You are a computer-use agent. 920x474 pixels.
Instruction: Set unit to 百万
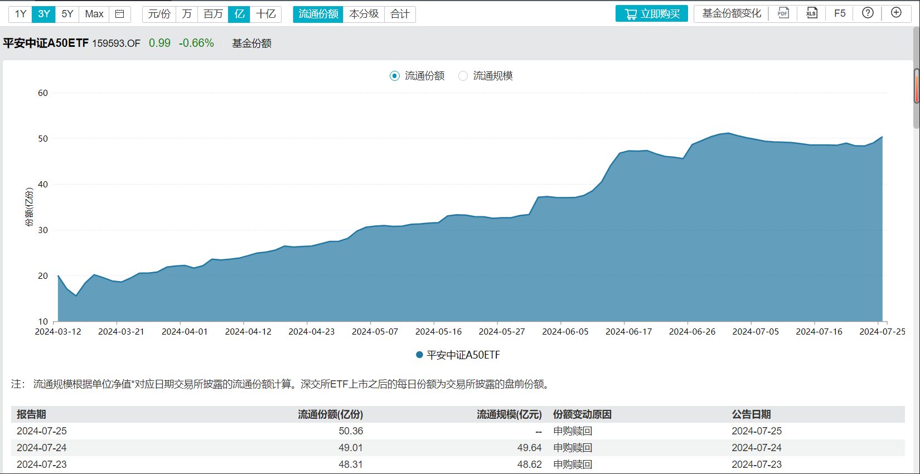213,14
